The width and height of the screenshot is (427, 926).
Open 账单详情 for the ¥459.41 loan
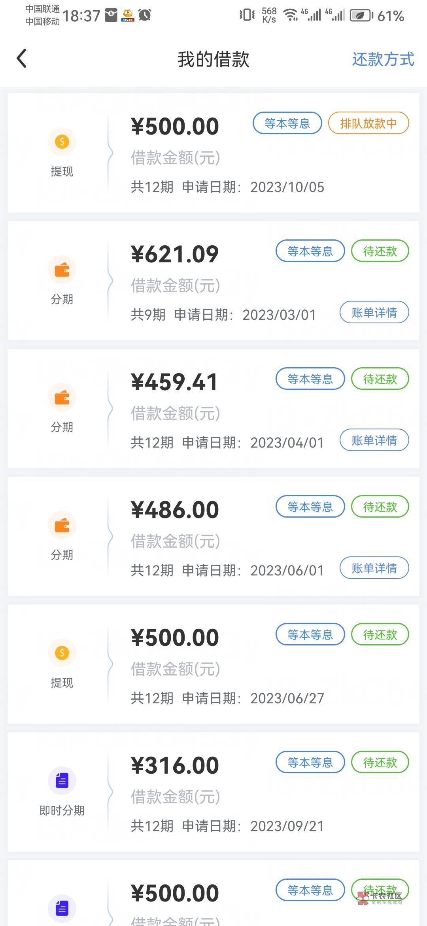coord(374,440)
